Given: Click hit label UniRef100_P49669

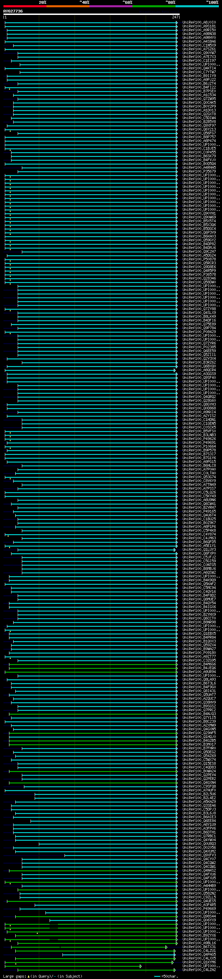Looking at the screenshot, I should [199, 909].
